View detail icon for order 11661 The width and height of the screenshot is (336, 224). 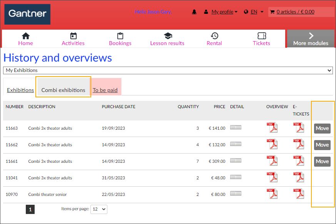pos(236,161)
